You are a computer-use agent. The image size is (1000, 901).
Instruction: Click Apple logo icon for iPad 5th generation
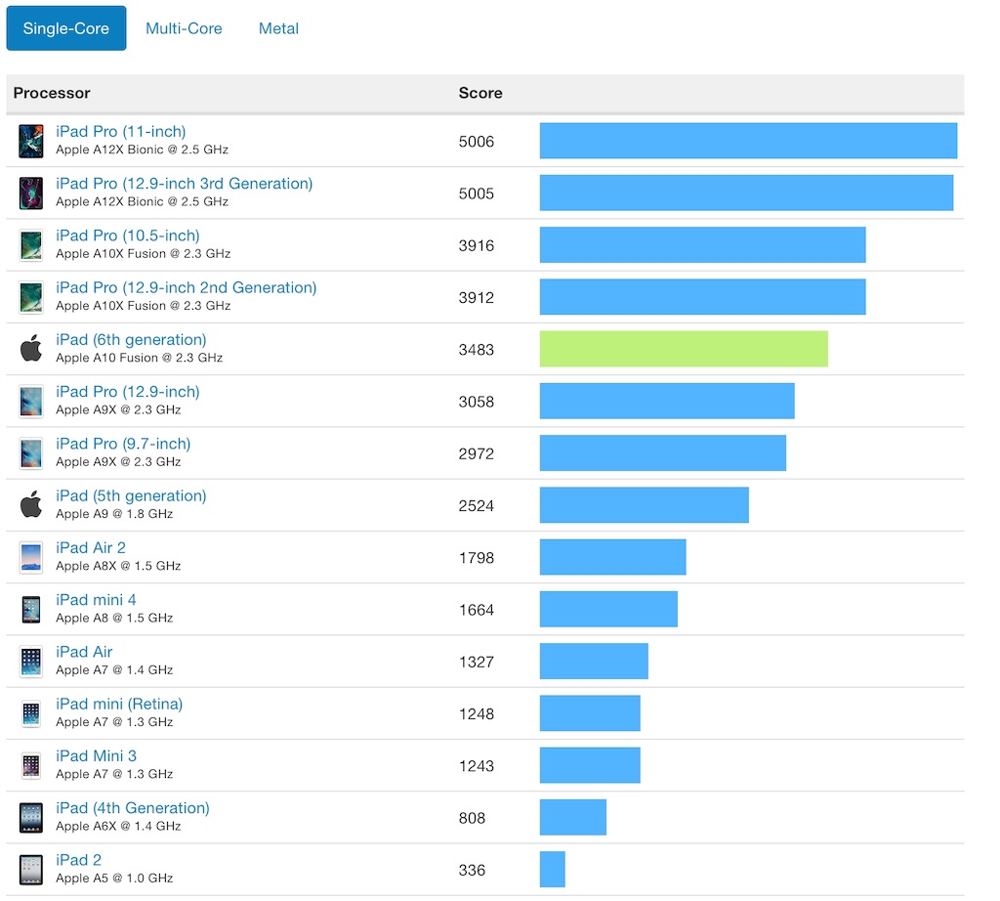pyautogui.click(x=30, y=504)
